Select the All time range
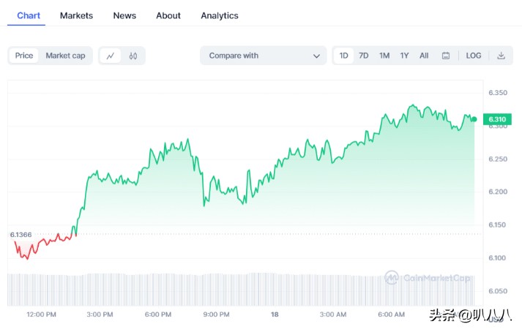This screenshot has width=522, height=332. pyautogui.click(x=424, y=56)
